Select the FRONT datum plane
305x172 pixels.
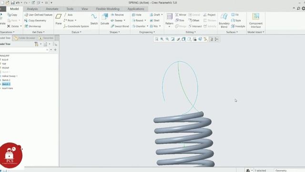coord(5,68)
